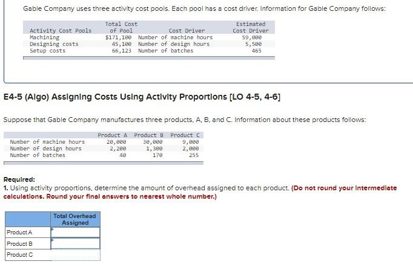Click the Product B overhead input field
Screen dimensions: 413x270
point(75,243)
